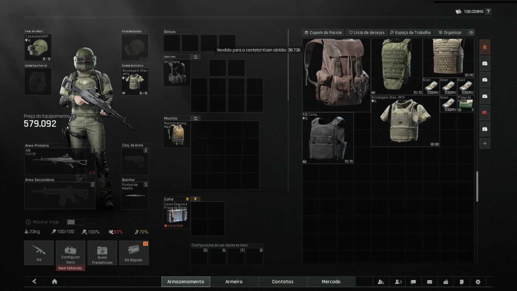Select the 926 Comp. black armor vest
517x291 pixels.
328,138
